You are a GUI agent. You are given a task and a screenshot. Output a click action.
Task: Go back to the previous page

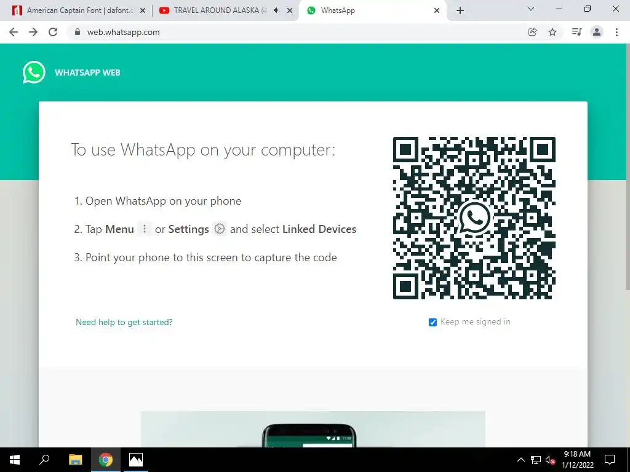14,32
